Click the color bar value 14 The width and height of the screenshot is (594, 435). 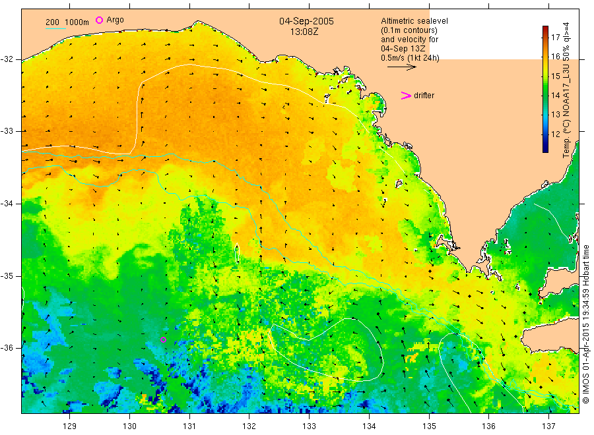click(x=555, y=96)
